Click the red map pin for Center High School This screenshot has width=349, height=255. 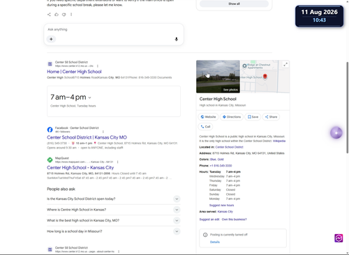click(x=265, y=77)
